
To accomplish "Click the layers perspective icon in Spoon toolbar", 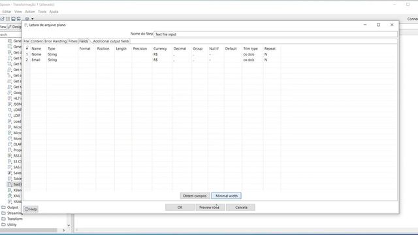I will tap(27, 19).
